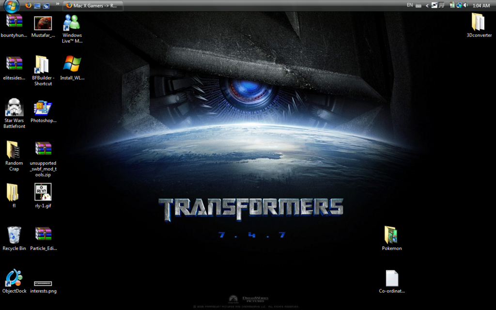Click the 1:04 AM clock
The height and width of the screenshot is (310, 496).
coord(481,6)
